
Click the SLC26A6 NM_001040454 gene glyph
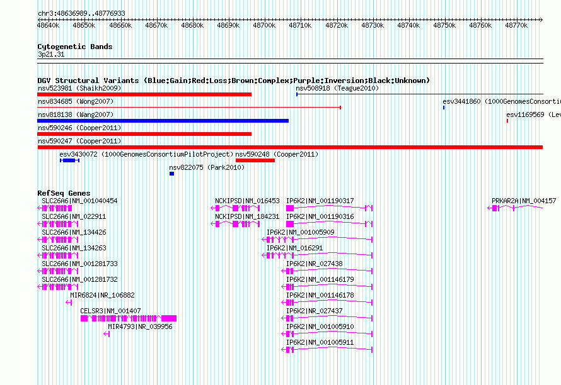(x=55, y=208)
